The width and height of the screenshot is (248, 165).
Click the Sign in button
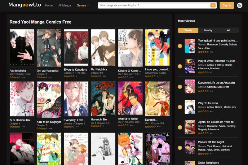pos(227,5)
